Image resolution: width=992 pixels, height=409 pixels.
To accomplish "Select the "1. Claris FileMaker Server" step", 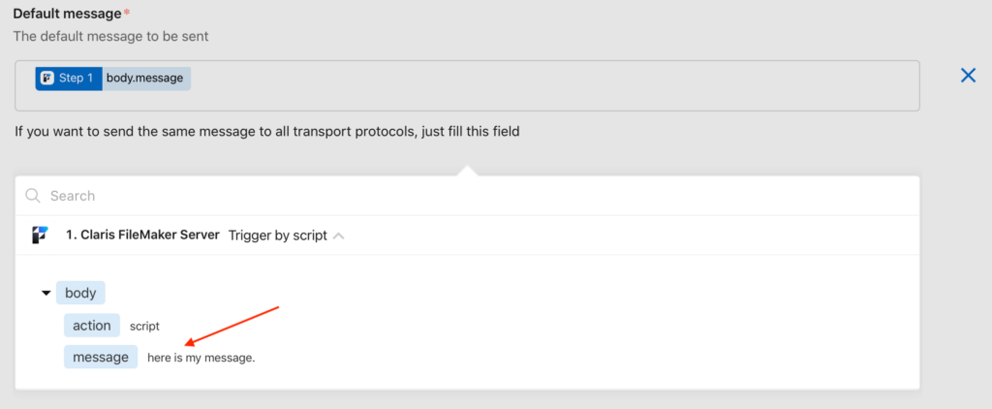I will point(141,236).
